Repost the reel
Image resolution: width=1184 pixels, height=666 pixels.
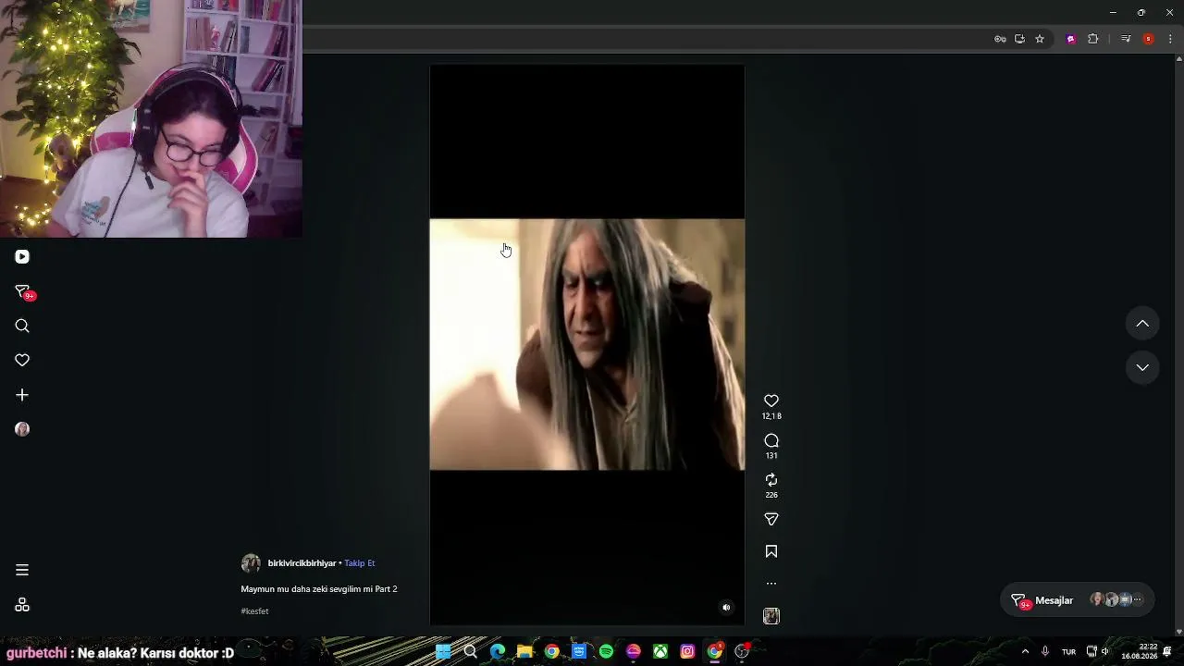(x=771, y=480)
